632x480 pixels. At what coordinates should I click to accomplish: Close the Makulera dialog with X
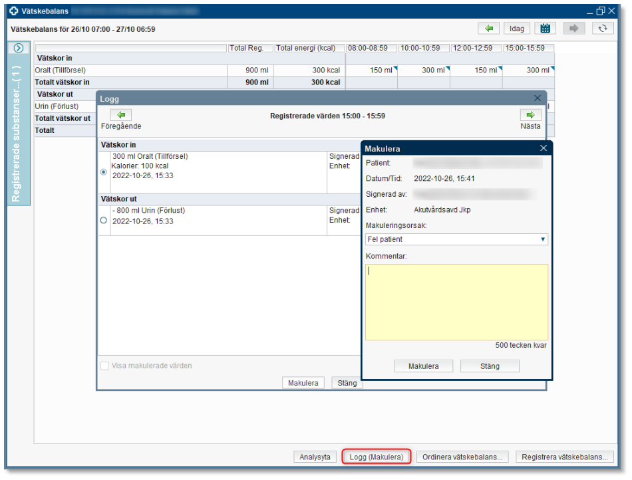tap(543, 148)
